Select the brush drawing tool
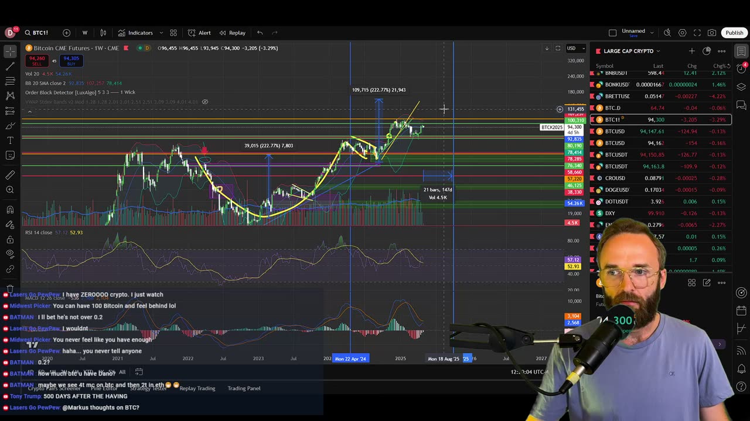 (10, 125)
